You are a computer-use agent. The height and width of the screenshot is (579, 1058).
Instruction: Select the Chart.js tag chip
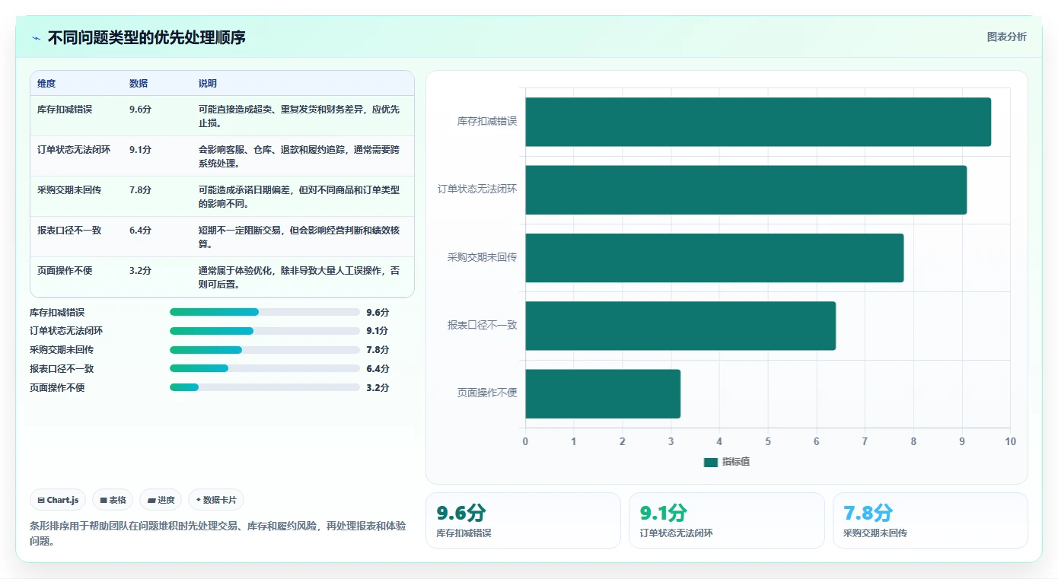point(58,500)
